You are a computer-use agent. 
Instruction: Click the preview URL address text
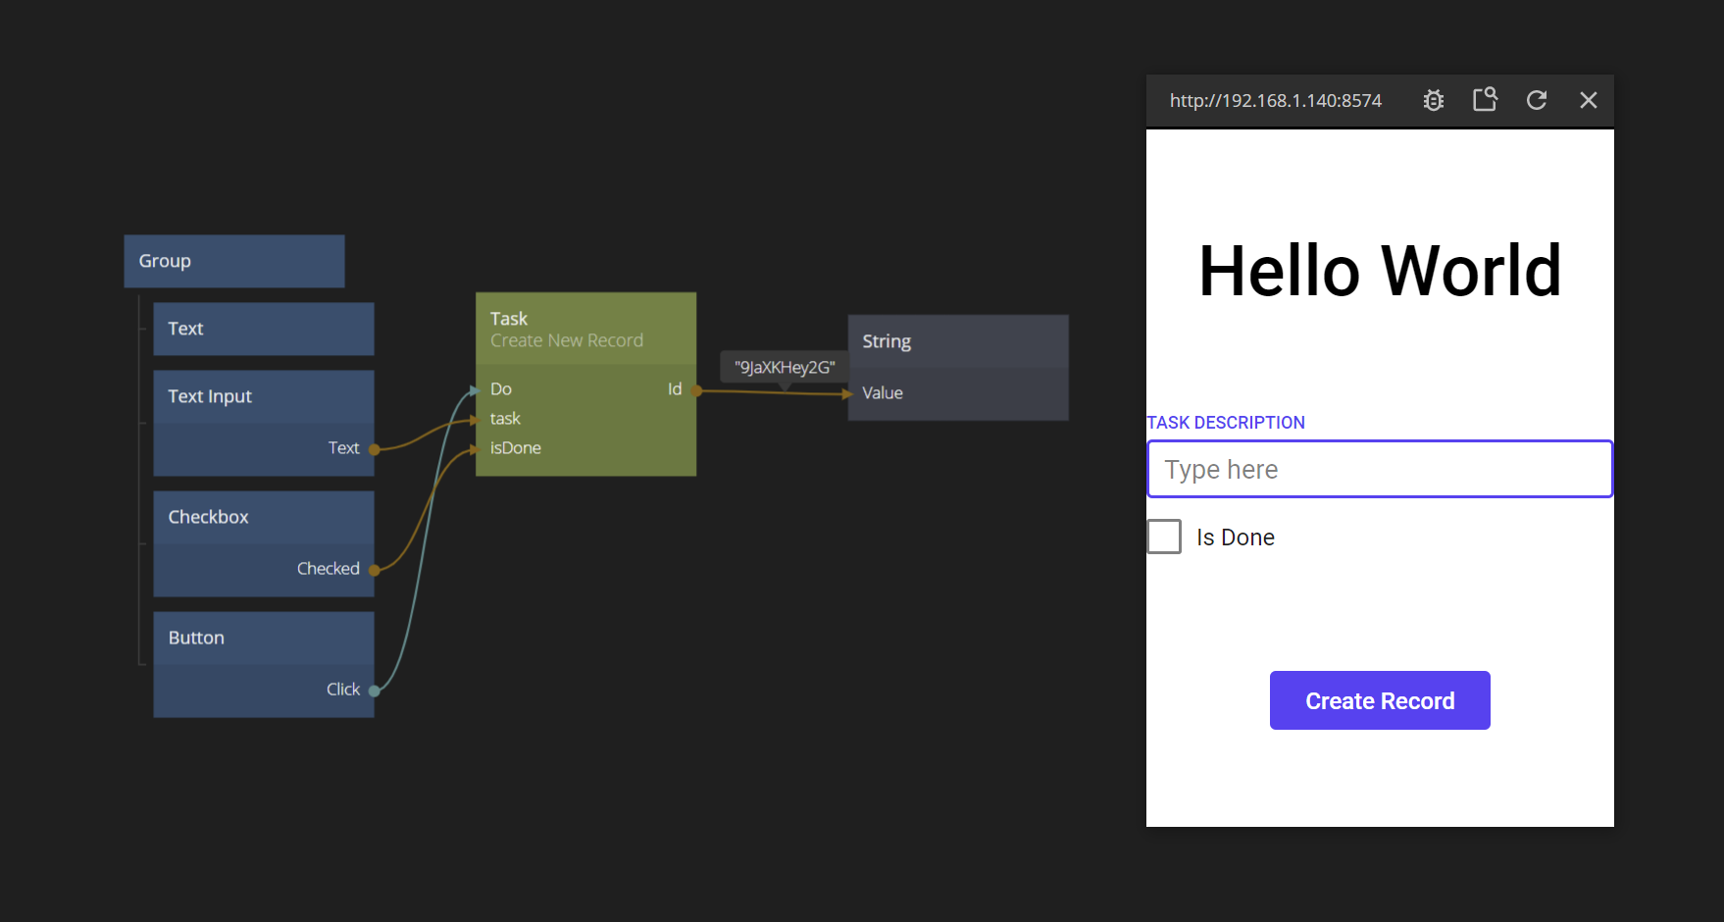click(1275, 100)
